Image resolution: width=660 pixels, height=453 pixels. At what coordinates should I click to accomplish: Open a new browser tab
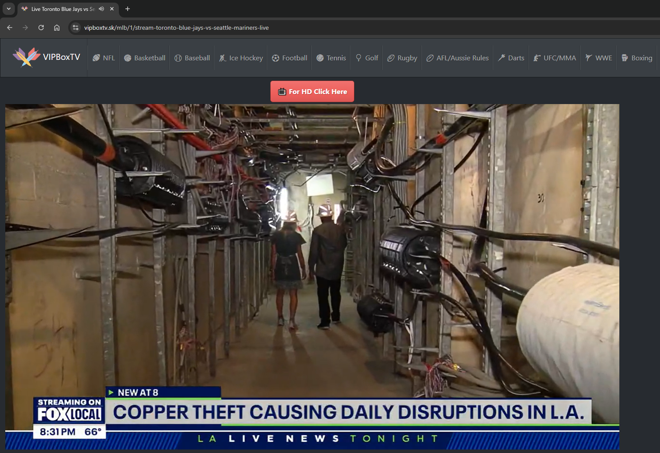pyautogui.click(x=128, y=9)
